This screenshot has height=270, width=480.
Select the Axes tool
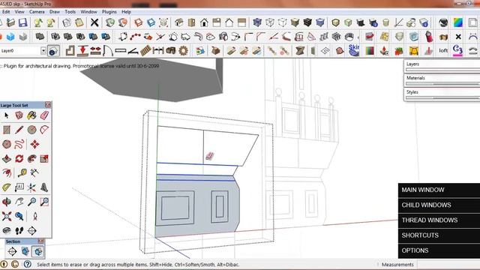(31, 187)
